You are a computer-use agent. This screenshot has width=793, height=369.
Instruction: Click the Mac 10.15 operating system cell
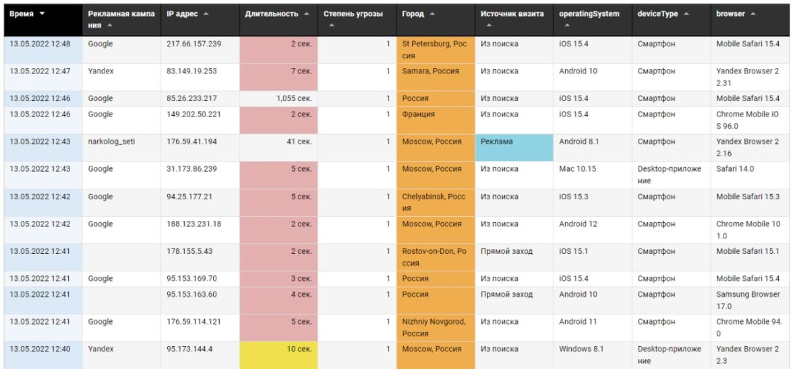pos(577,169)
